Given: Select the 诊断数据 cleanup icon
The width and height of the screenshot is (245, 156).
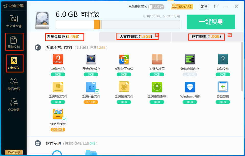Looking at the screenshot, I should (223, 87).
